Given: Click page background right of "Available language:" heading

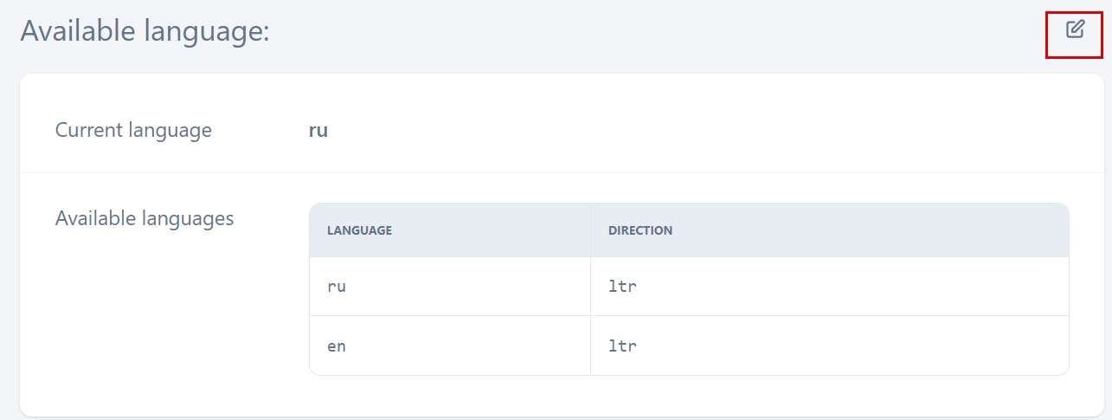Looking at the screenshot, I should (649, 31).
